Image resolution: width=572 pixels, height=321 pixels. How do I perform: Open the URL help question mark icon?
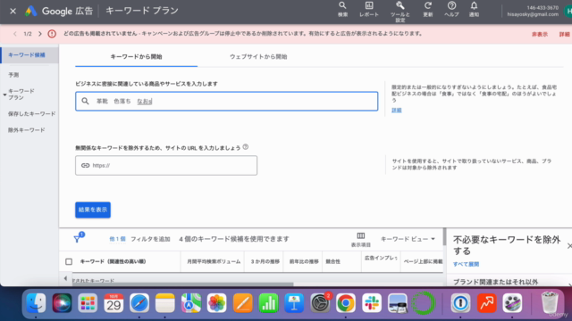[x=246, y=147]
